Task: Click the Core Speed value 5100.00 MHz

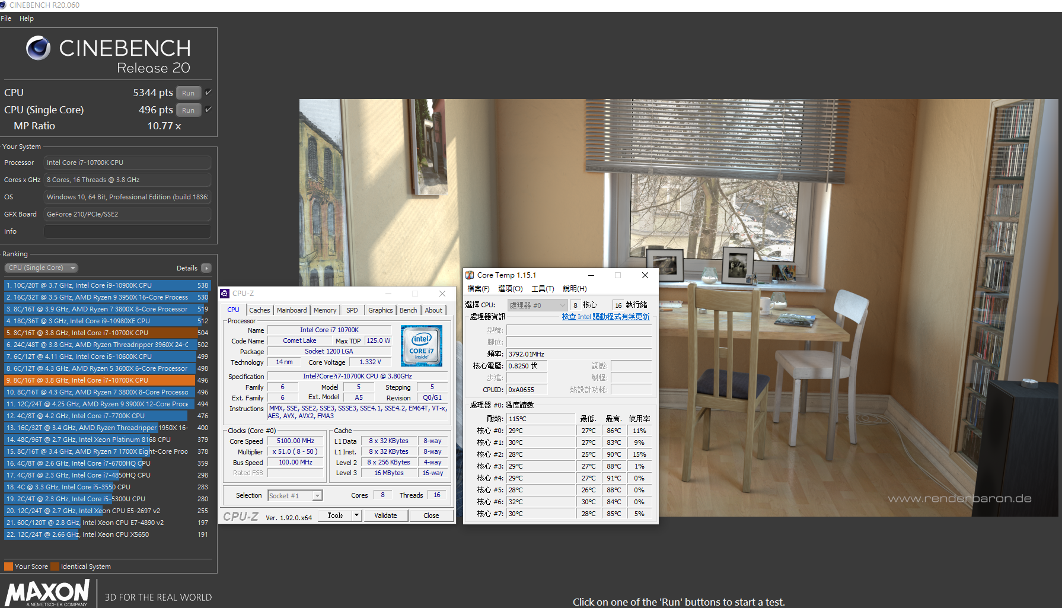Action: point(295,441)
